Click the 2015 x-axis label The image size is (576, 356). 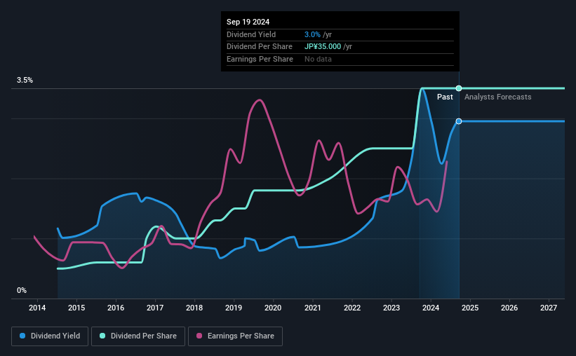coord(76,308)
